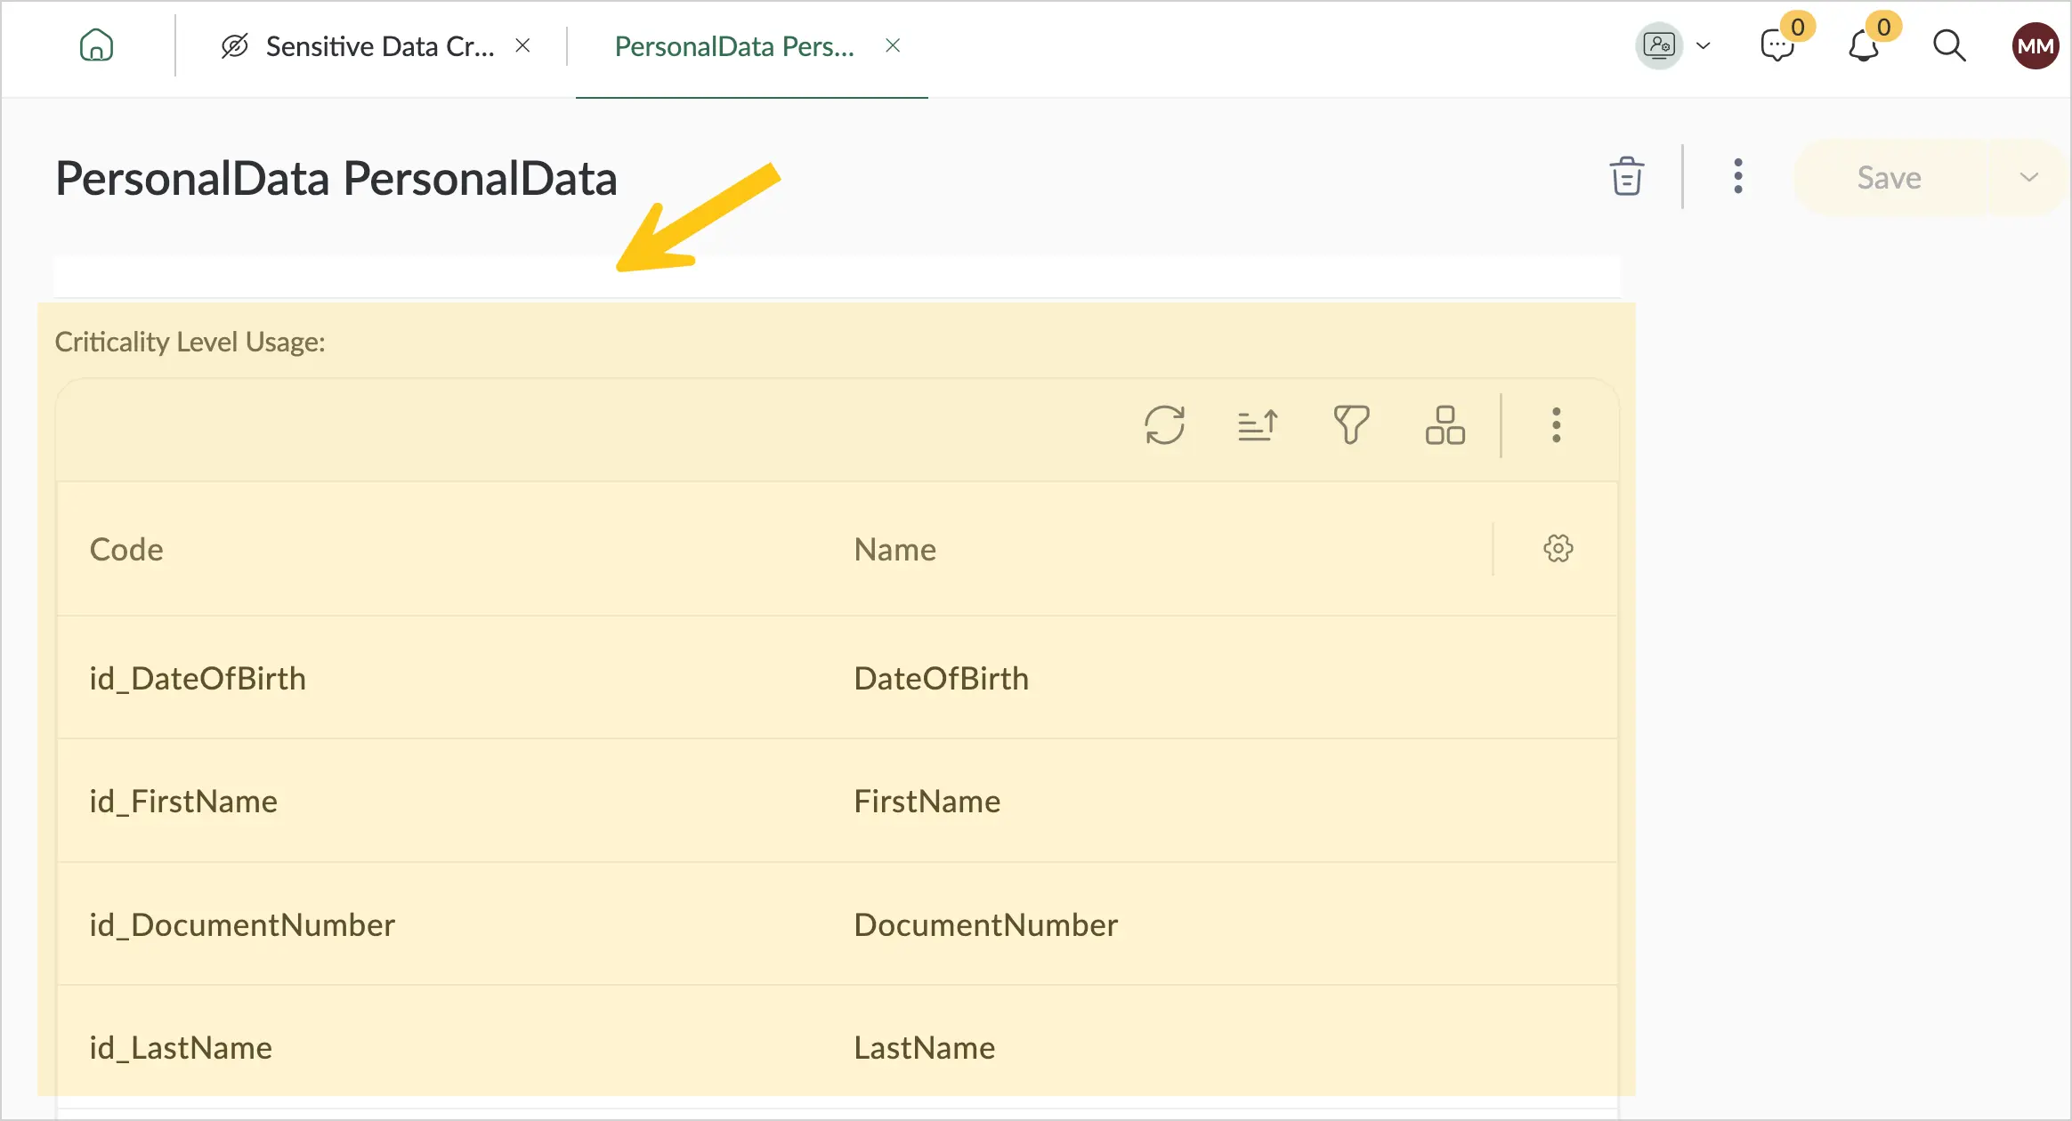Select the id_FirstName cell
Screen dimensions: 2072x1121
pyautogui.click(x=183, y=801)
